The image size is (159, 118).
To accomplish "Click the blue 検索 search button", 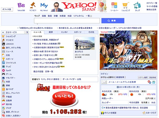I will pos(113,21).
